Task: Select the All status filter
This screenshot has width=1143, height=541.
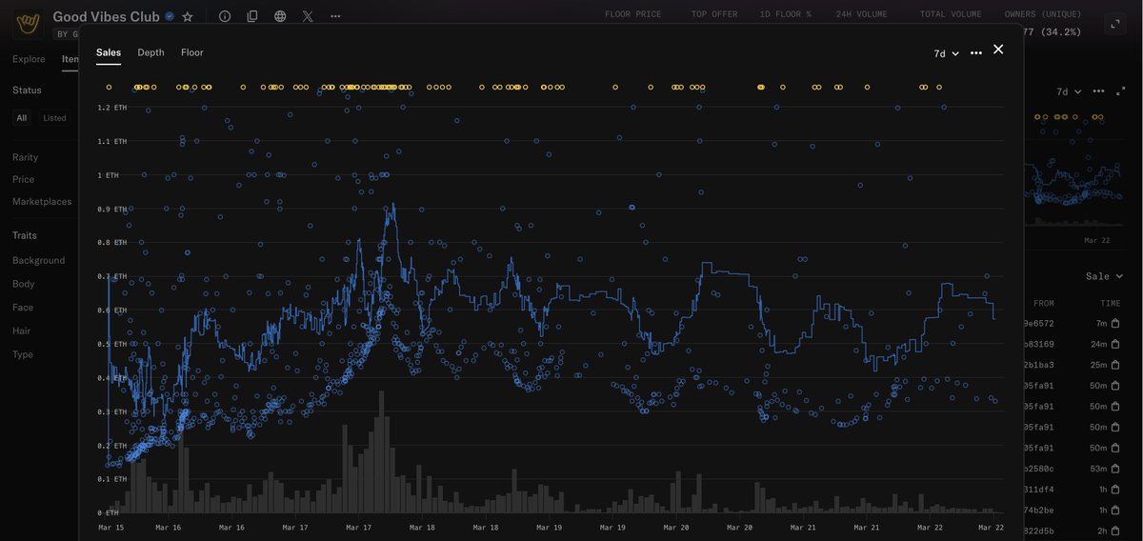Action: click(21, 118)
